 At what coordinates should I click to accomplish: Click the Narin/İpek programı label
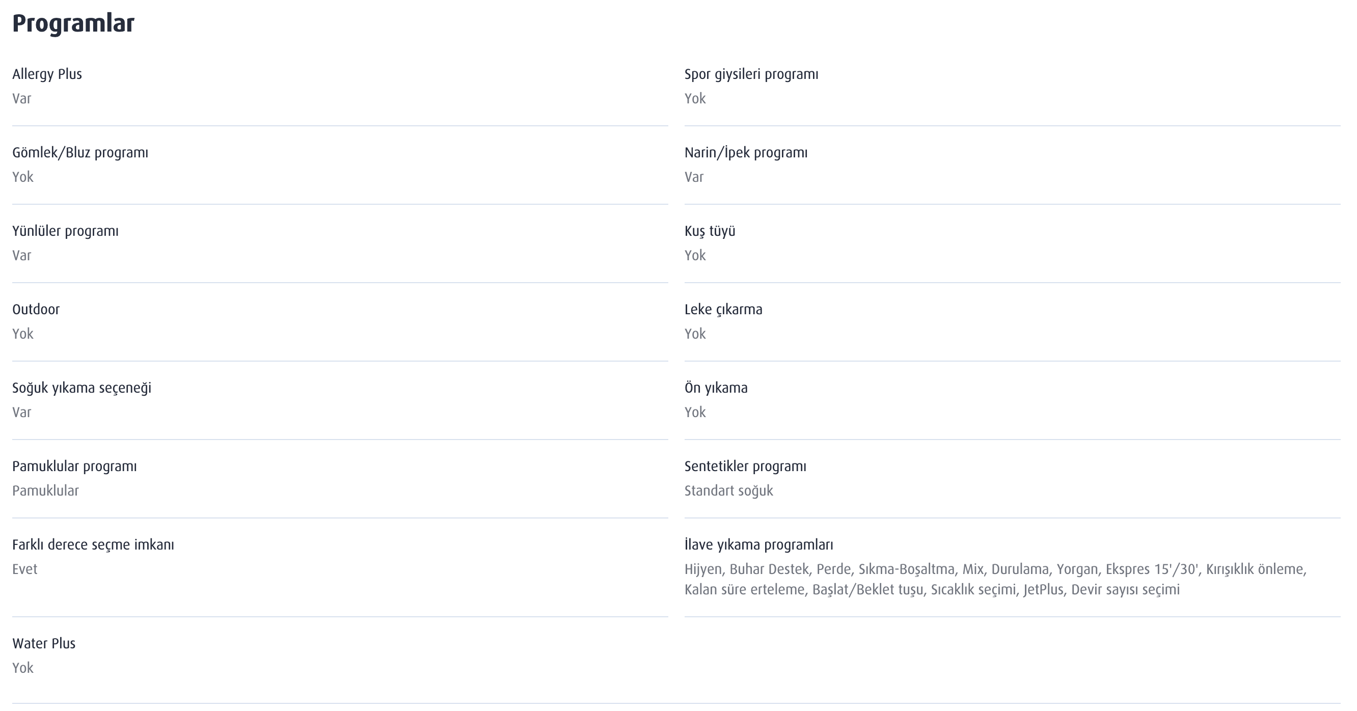745,153
